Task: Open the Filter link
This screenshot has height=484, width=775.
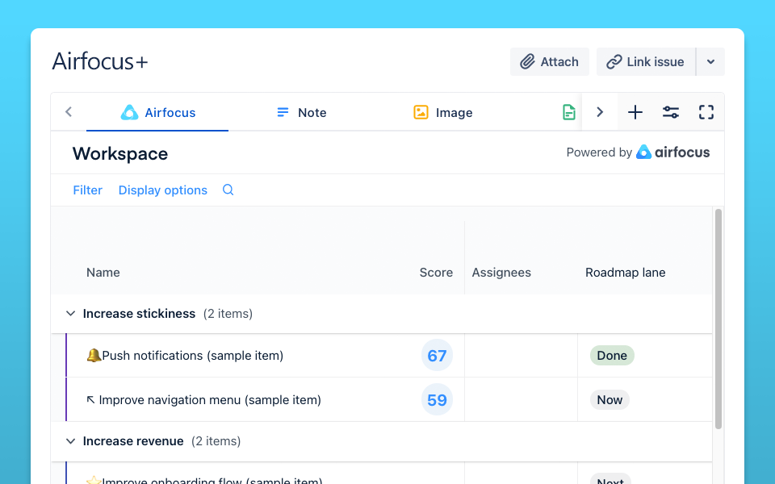Action: [87, 190]
